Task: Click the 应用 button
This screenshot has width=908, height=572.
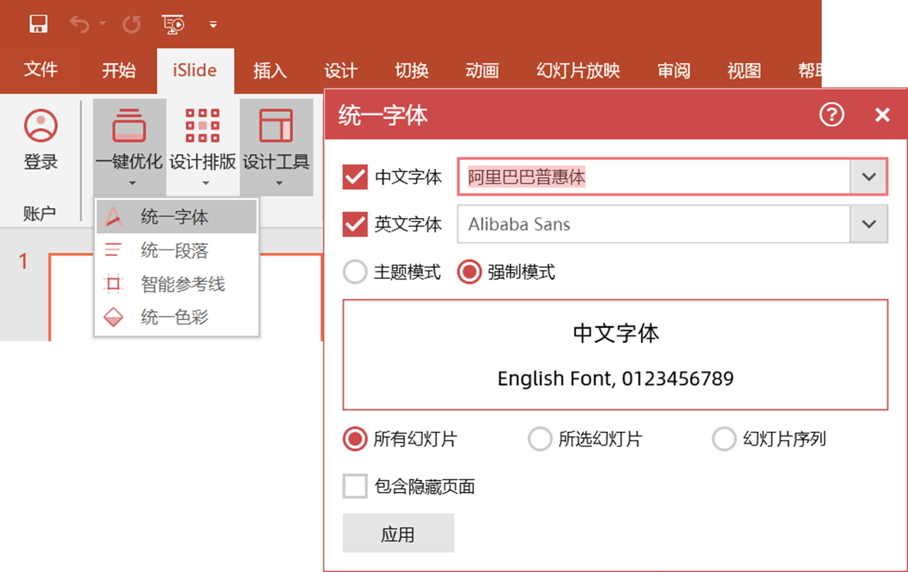Action: (x=398, y=533)
